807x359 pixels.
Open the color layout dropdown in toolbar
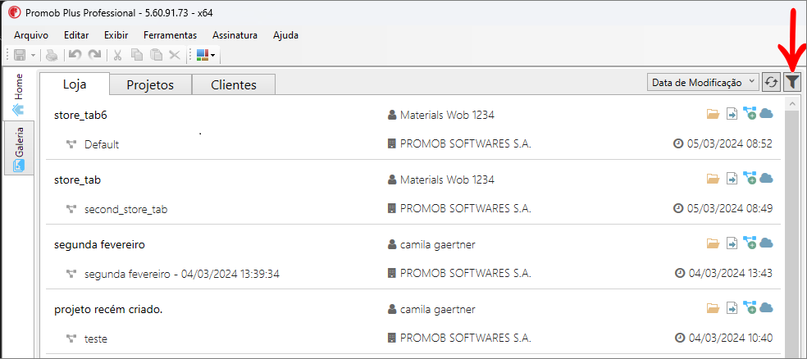tap(206, 55)
